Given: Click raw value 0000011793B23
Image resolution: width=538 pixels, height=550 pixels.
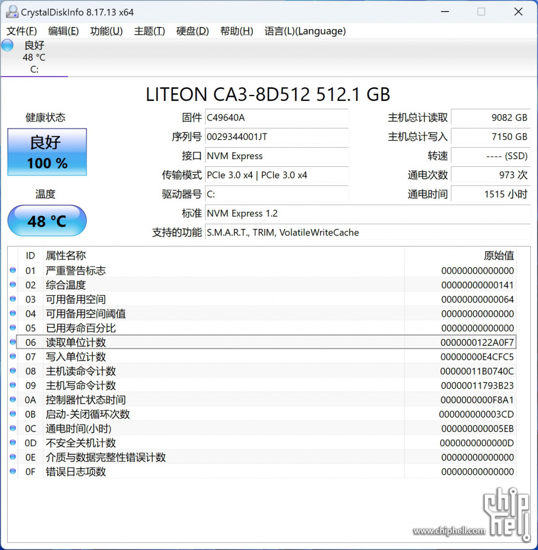Looking at the screenshot, I should pos(477,385).
